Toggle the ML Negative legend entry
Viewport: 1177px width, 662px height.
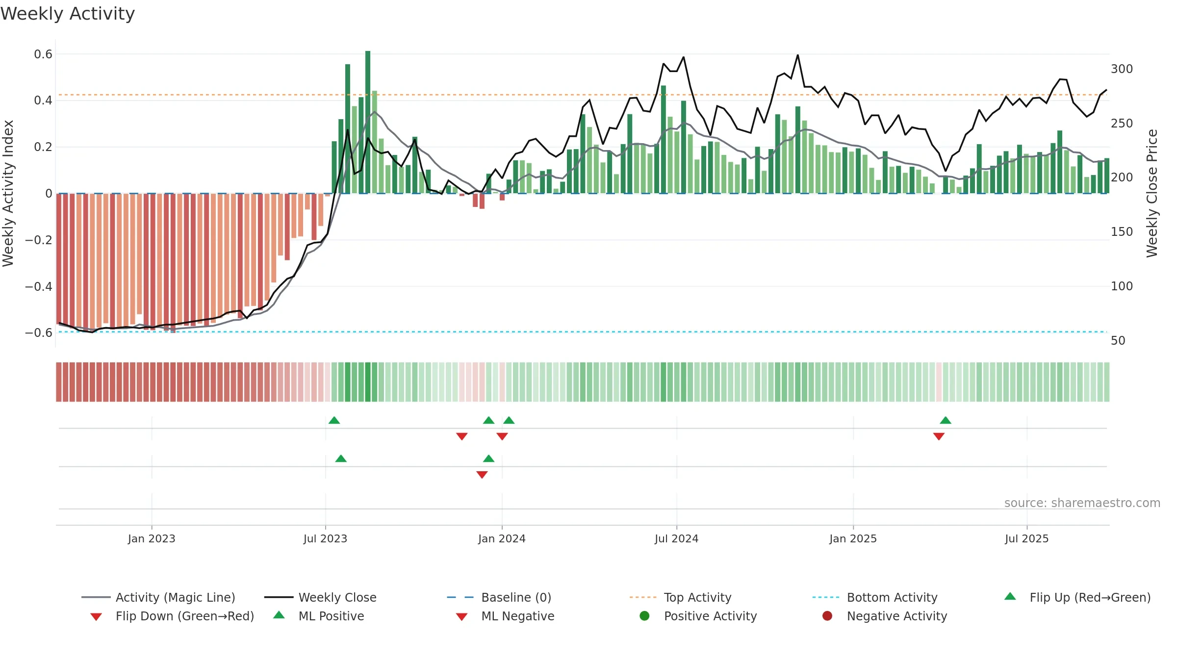pos(505,616)
